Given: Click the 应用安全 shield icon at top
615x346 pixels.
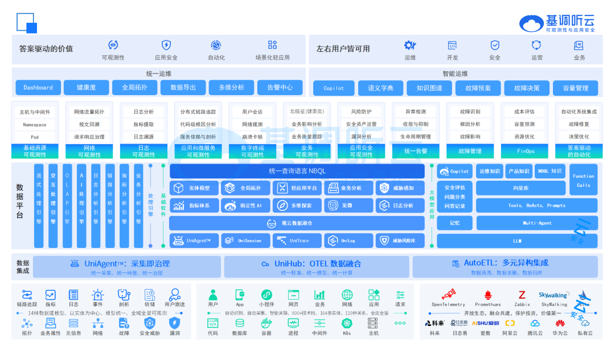Looking at the screenshot, I should point(166,46).
